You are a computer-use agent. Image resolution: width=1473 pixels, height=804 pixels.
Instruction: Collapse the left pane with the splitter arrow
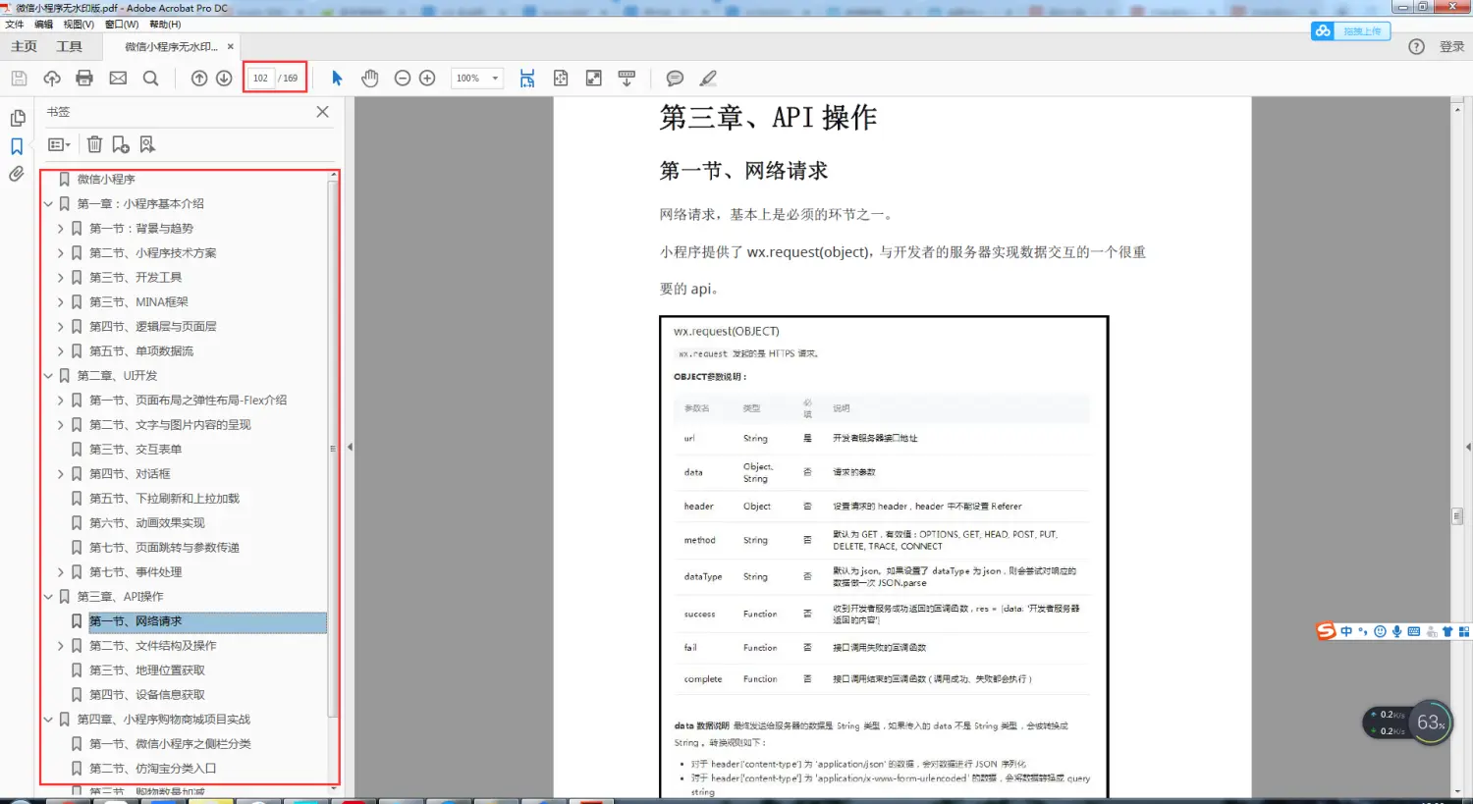pyautogui.click(x=350, y=448)
